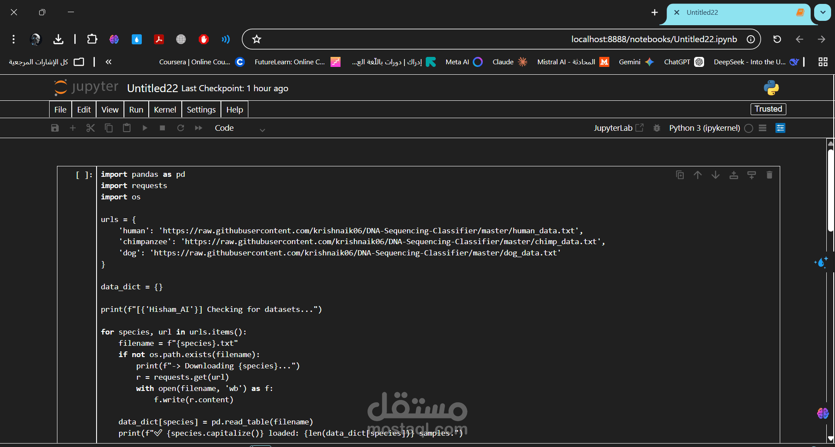Screen dimensions: 835x447
Task: Open the red hand ad blocker extension
Action: point(204,39)
